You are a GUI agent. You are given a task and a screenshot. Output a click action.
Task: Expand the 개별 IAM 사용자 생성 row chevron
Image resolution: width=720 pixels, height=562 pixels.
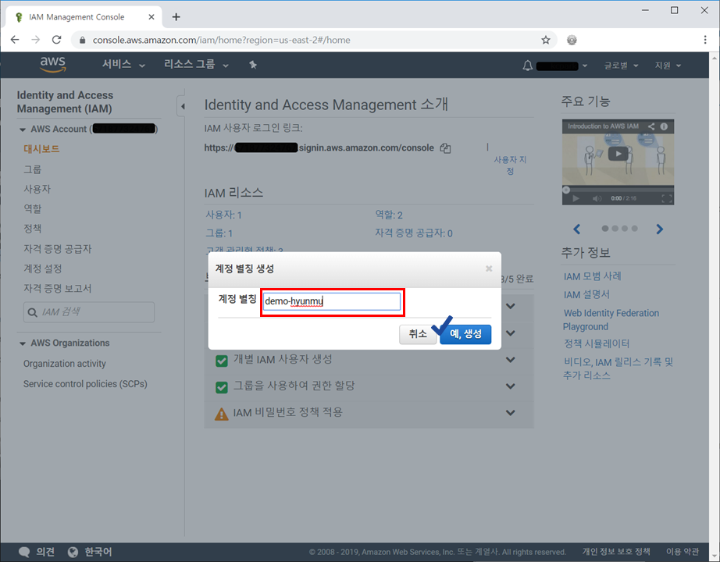(x=510, y=360)
